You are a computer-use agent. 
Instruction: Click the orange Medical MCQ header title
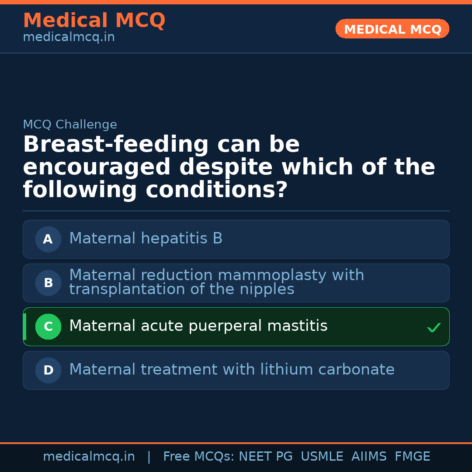[94, 21]
